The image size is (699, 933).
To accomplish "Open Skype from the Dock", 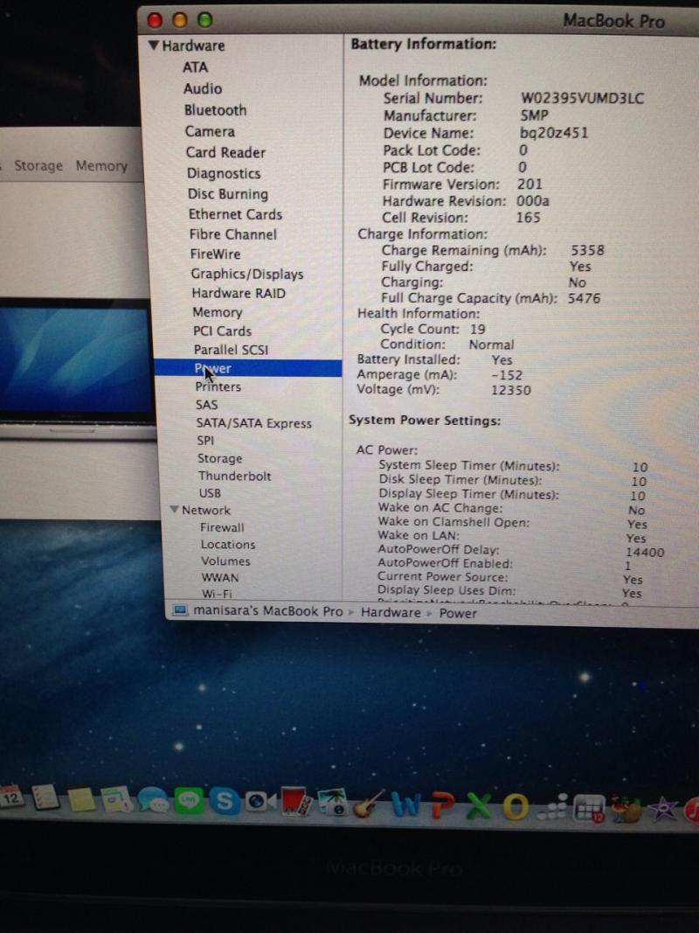I will 225,802.
